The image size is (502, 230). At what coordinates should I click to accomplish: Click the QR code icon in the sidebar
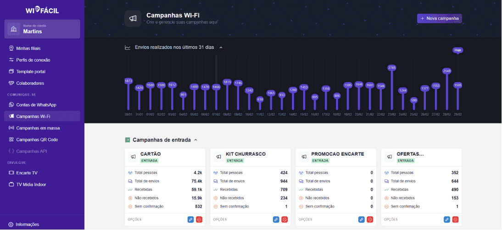(x=11, y=140)
